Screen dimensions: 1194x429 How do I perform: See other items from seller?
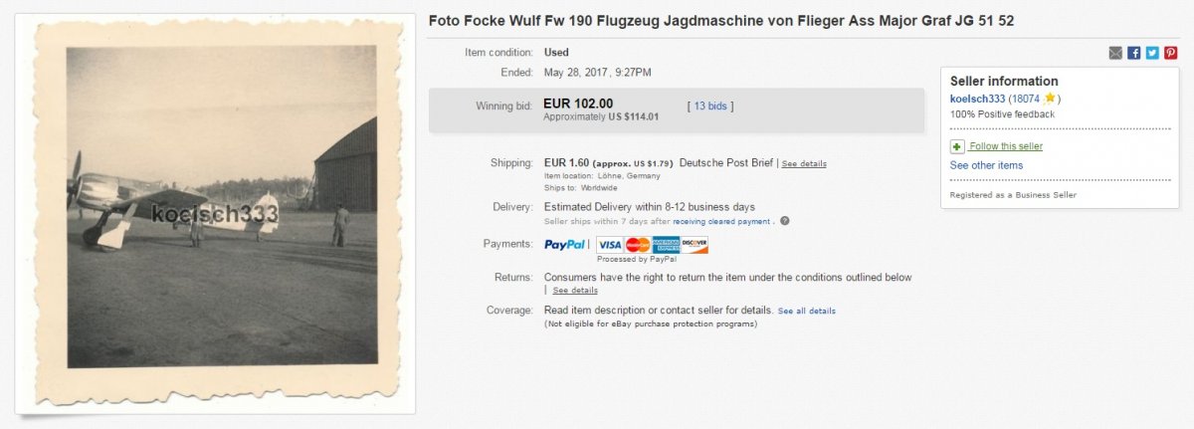986,165
